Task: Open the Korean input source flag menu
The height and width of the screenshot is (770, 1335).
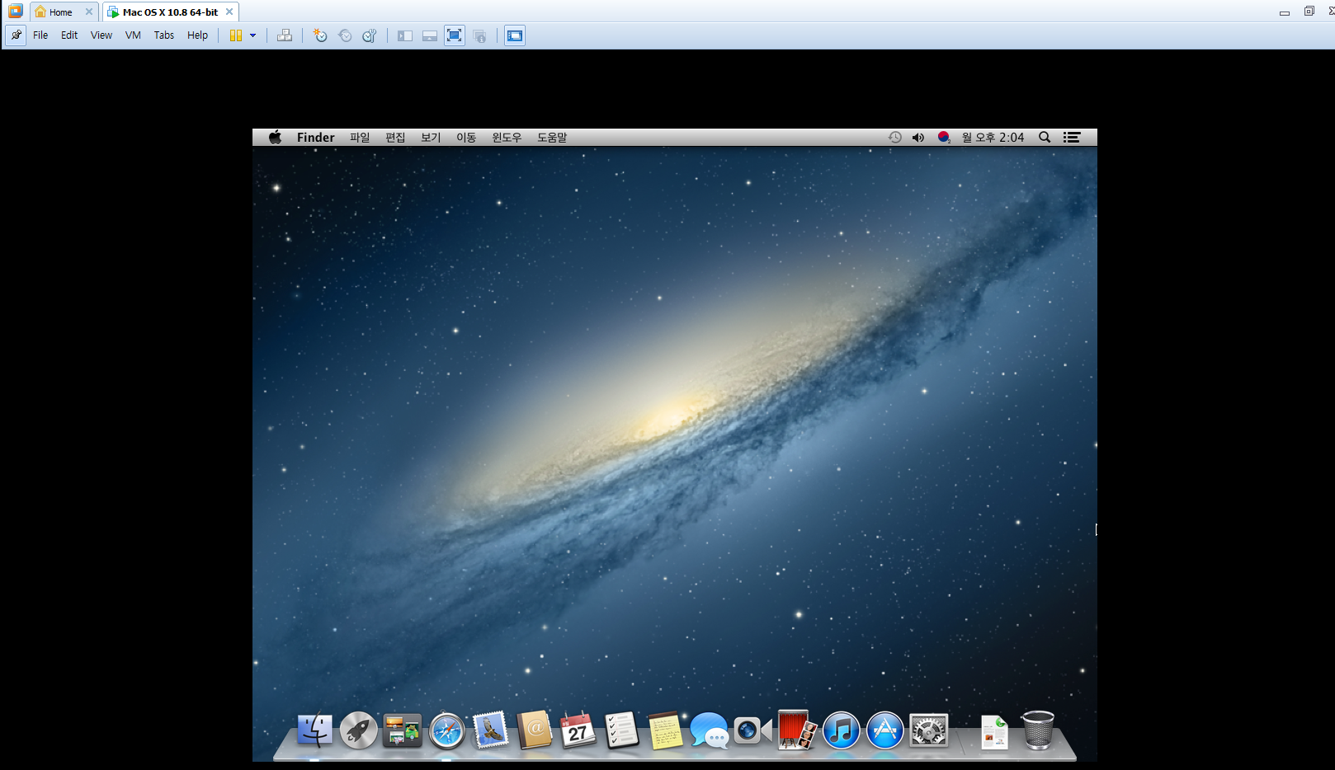Action: (944, 138)
